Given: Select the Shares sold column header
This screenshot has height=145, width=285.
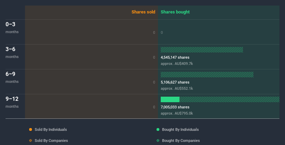Looking at the screenshot, I should click(x=143, y=12).
